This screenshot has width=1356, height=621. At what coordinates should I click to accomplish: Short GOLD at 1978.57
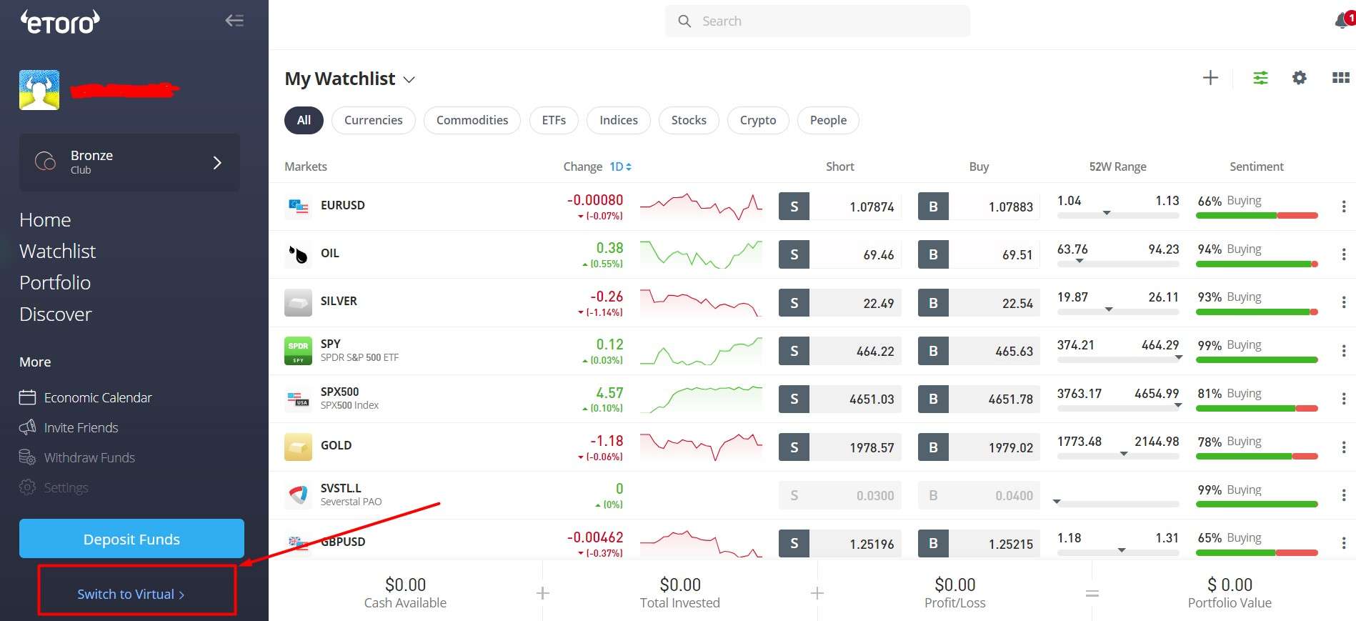pos(840,447)
